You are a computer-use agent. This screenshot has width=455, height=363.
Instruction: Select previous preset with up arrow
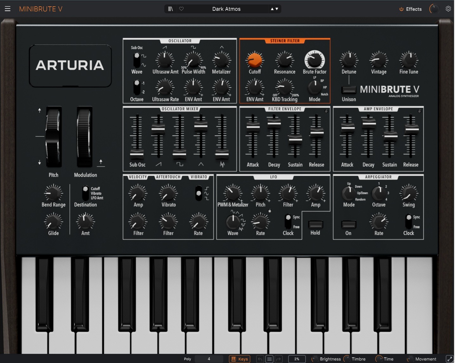(x=272, y=9)
